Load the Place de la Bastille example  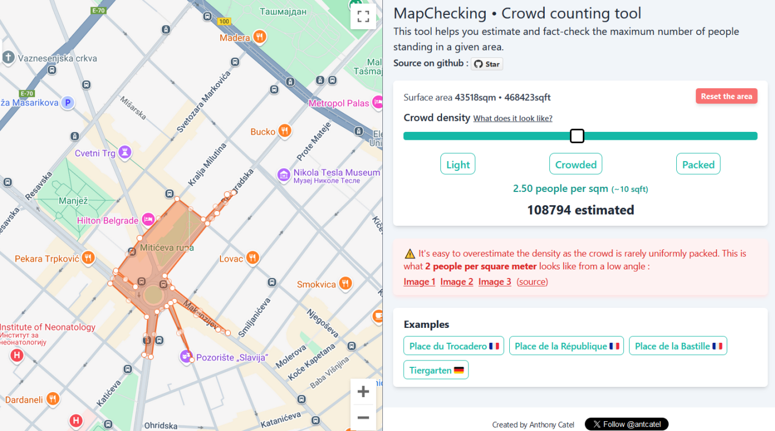[678, 346]
